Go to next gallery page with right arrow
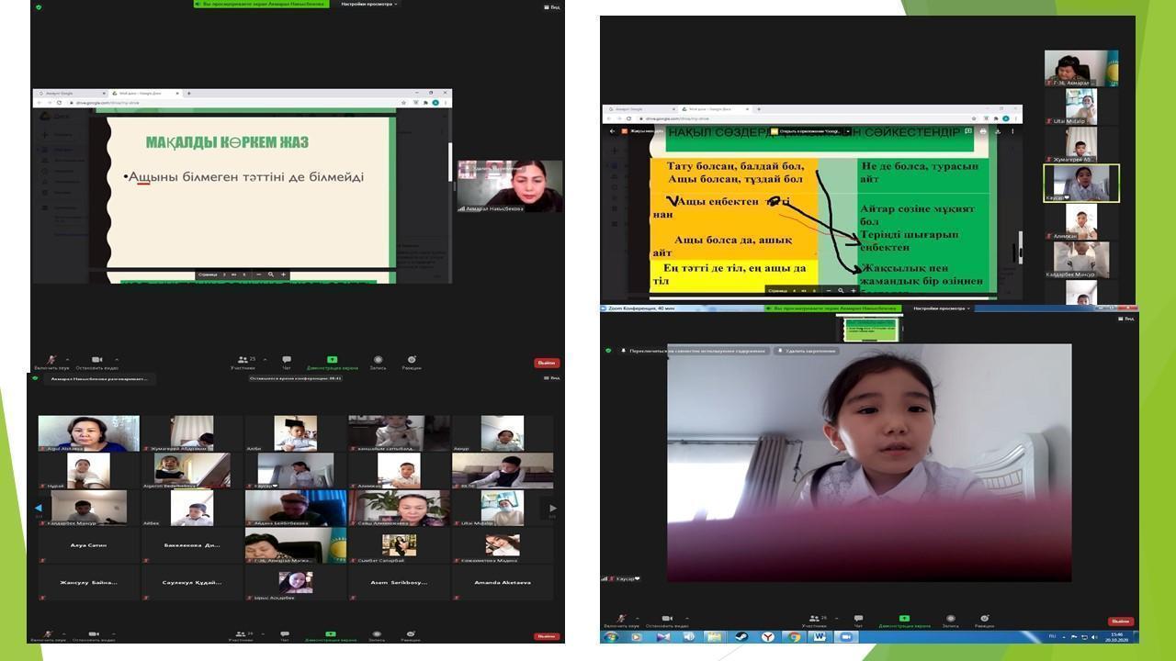1176x661 pixels. click(552, 508)
